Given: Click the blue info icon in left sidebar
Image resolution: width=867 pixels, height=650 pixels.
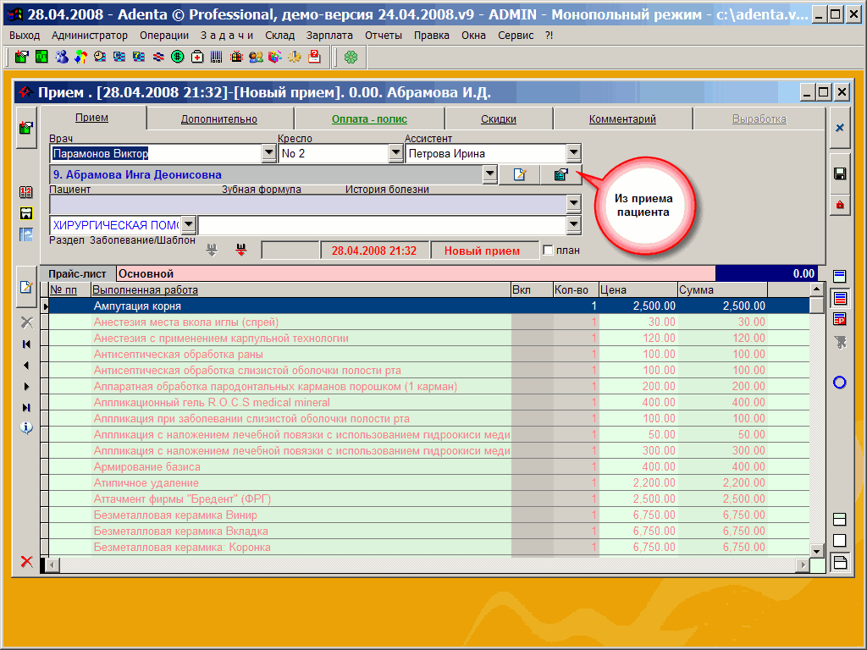Looking at the screenshot, I should pyautogui.click(x=26, y=427).
